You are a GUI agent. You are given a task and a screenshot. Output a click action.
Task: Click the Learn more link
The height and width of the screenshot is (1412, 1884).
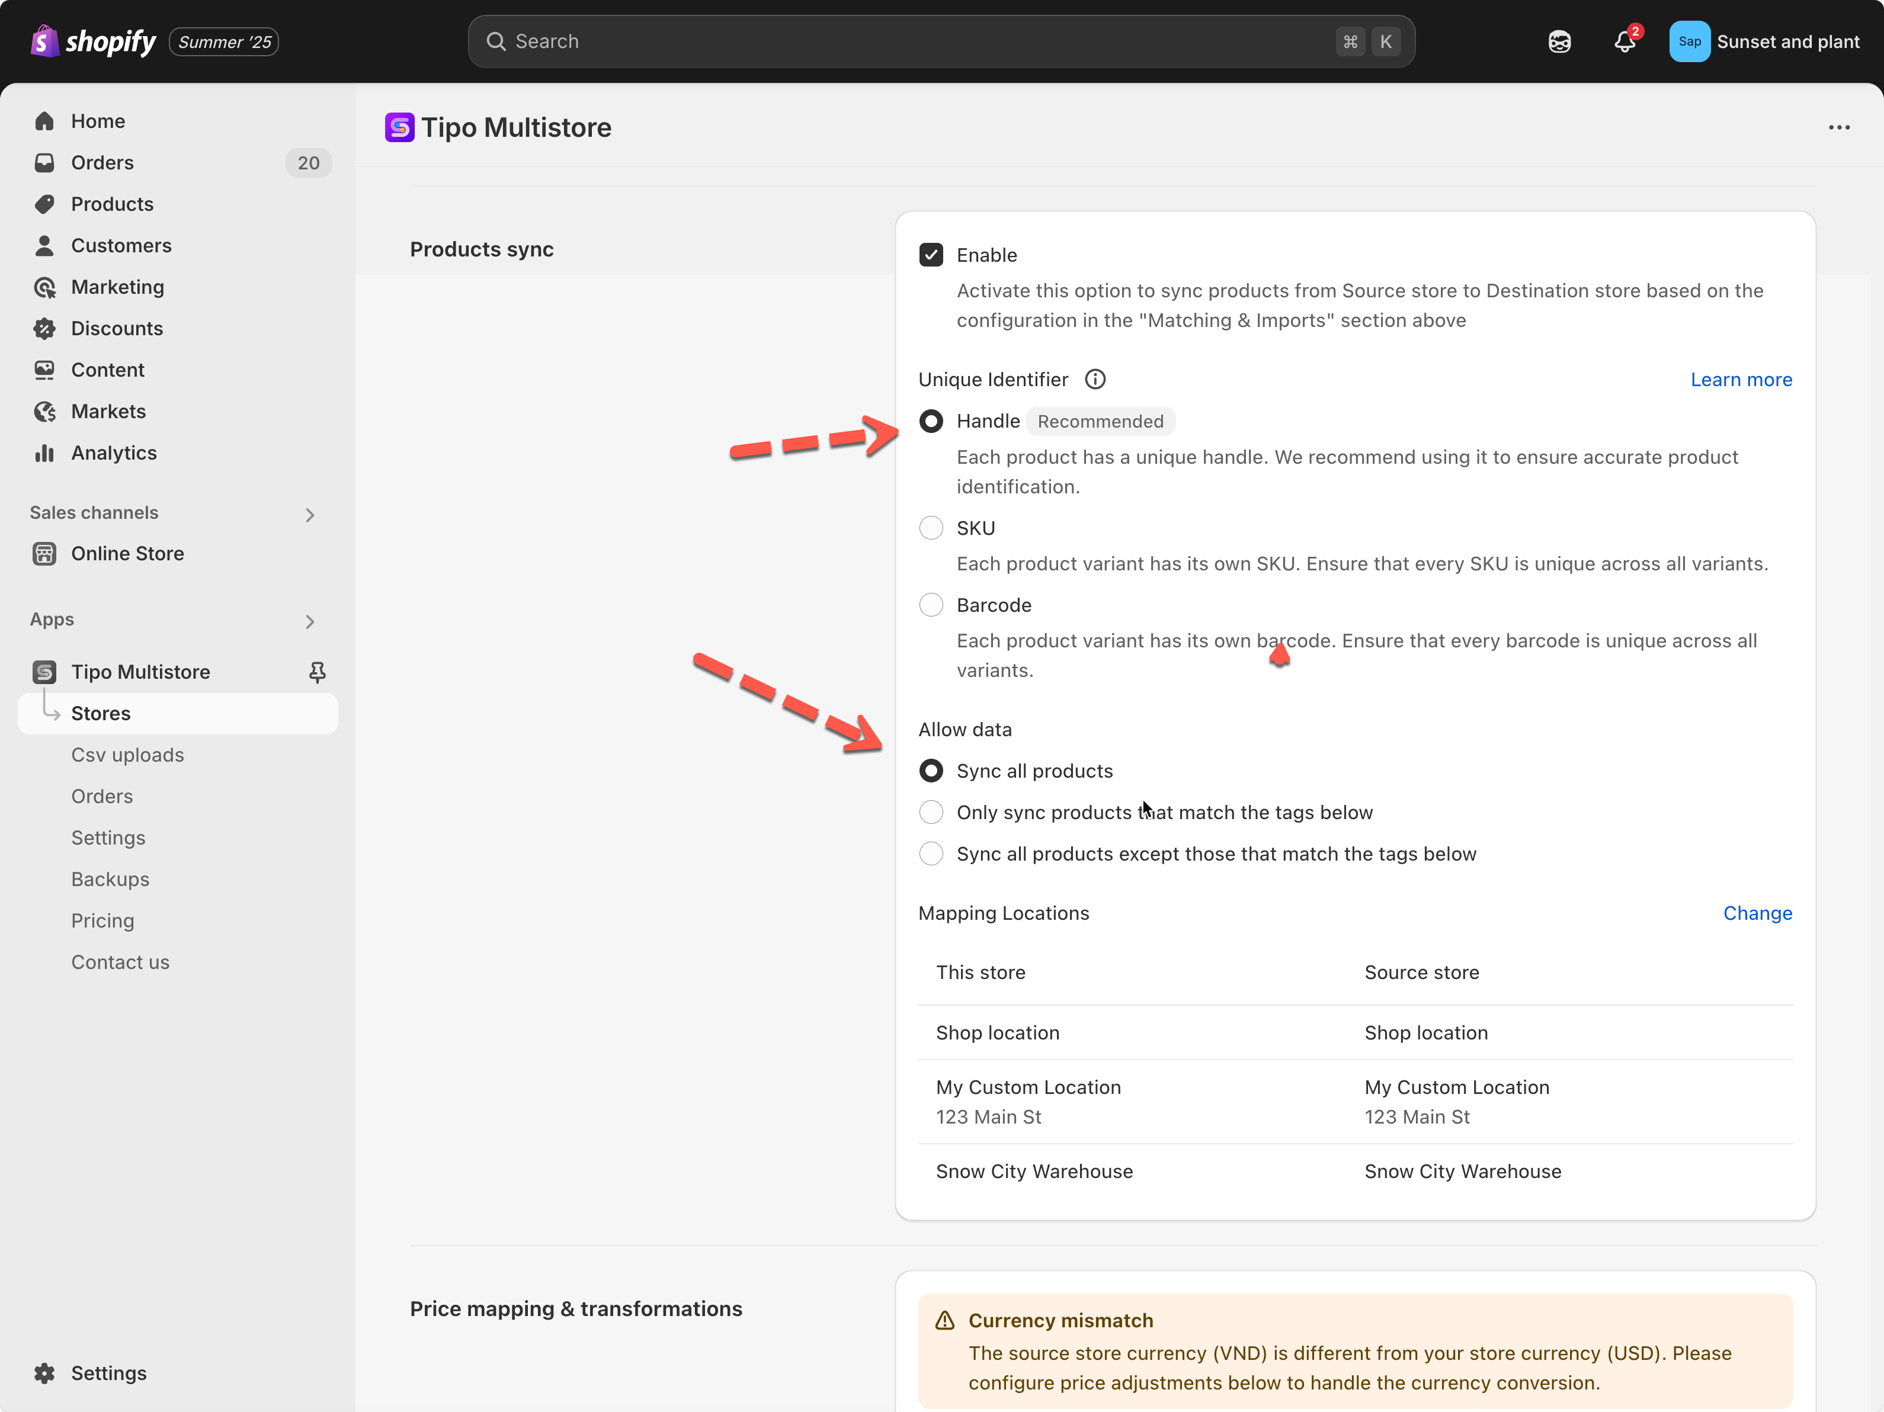point(1740,380)
